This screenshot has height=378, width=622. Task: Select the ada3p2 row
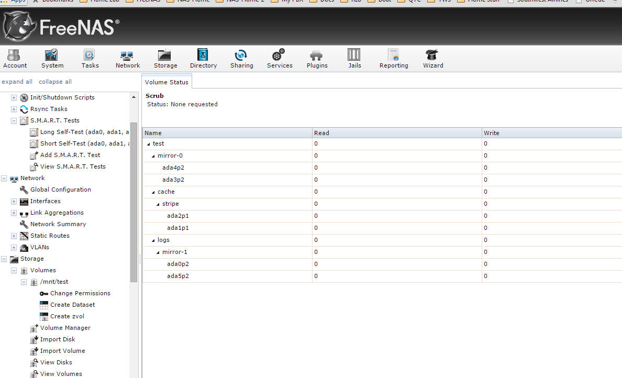point(382,180)
